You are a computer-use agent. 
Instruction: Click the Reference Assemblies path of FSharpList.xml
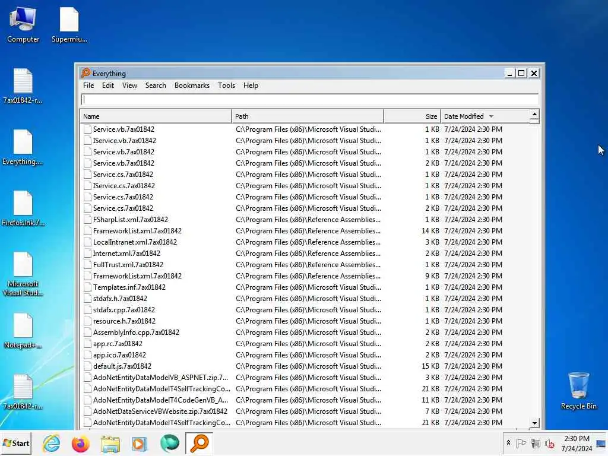tap(308, 220)
